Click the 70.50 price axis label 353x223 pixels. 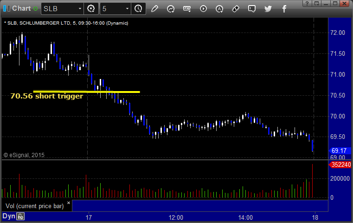click(338, 95)
